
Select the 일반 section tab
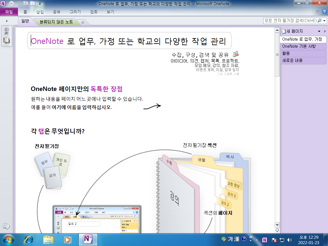pyautogui.click(x=25, y=21)
